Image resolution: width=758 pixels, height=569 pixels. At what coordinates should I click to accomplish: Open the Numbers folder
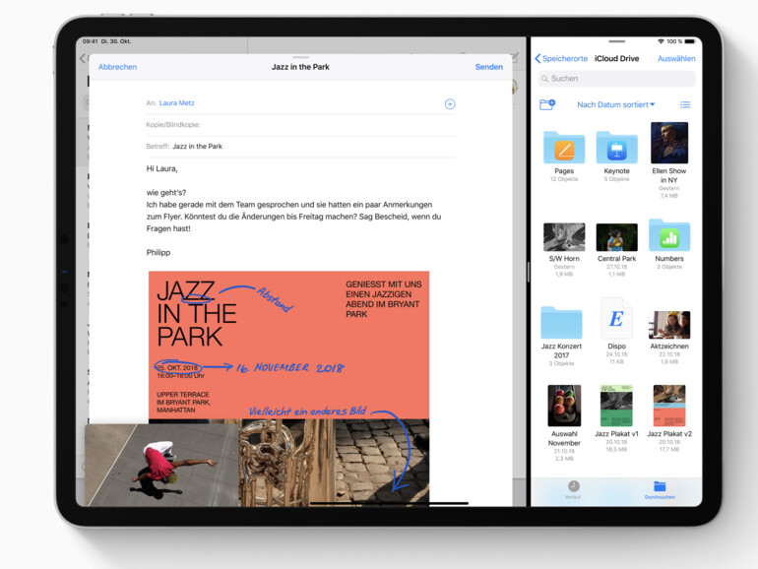669,235
